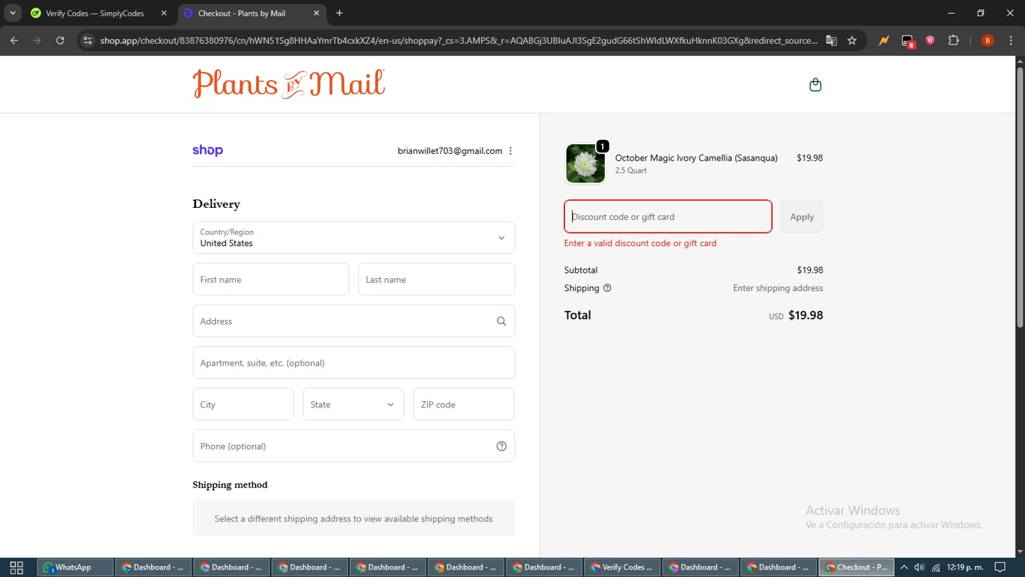Open WhatsApp from the taskbar
Viewport: 1025px width, 577px height.
74,567
